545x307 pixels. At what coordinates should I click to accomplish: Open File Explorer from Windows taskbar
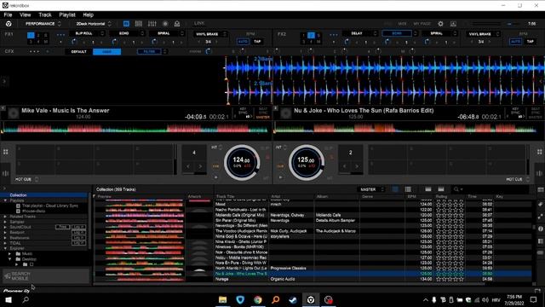point(222,299)
